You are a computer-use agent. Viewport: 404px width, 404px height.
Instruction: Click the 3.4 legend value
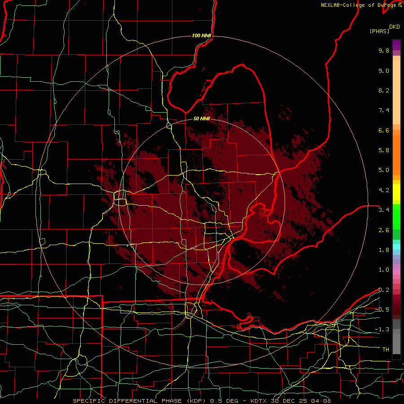384,210
